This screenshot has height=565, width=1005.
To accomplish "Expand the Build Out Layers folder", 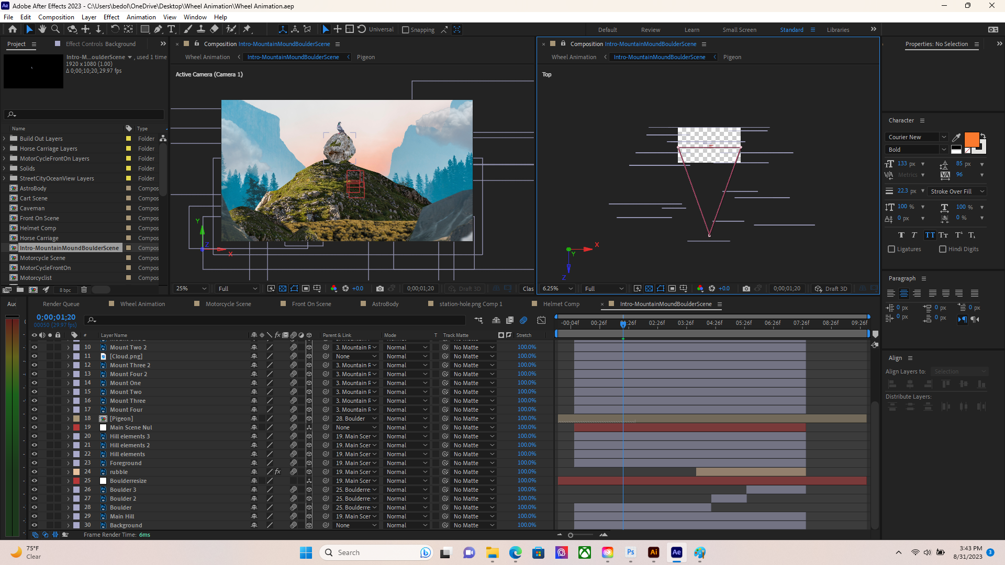I will (4, 139).
